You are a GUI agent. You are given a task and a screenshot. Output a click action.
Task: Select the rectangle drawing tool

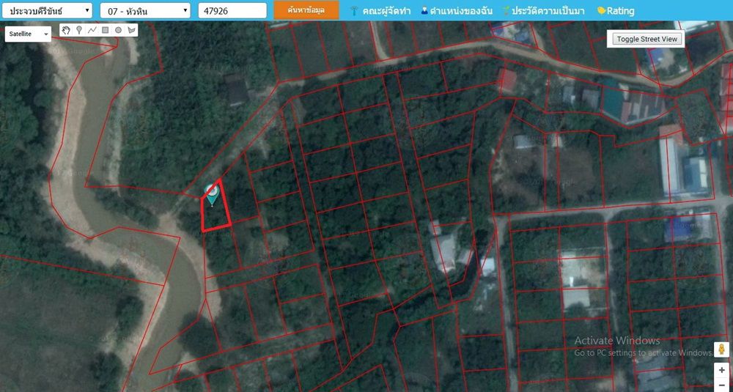click(105, 31)
